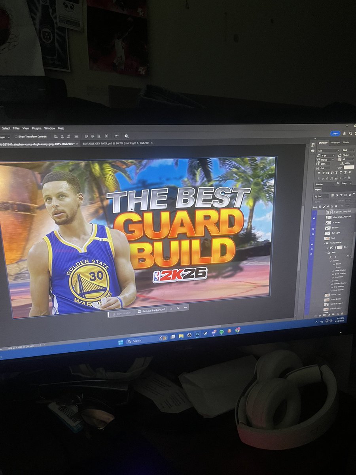The width and height of the screenshot is (356, 475).
Task: Open the (Auto) leading dropdown
Action: click(348, 155)
